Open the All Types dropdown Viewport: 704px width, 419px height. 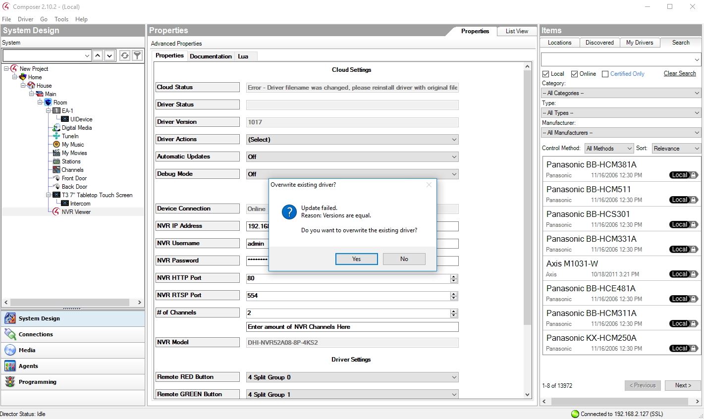[621, 113]
